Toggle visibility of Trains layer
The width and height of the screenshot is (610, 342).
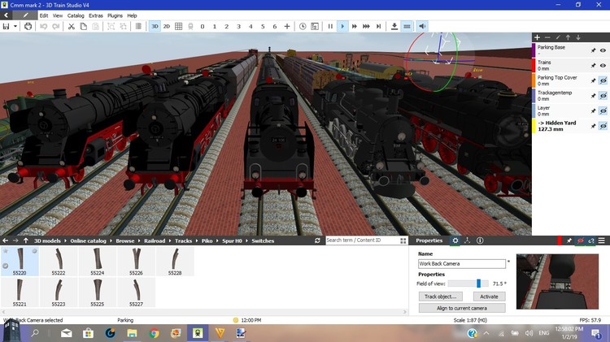click(603, 66)
